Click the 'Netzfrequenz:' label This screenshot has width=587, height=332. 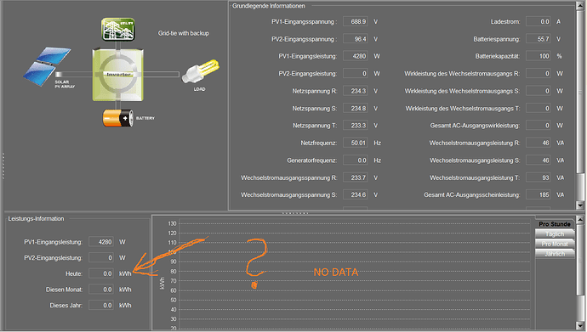click(318, 143)
